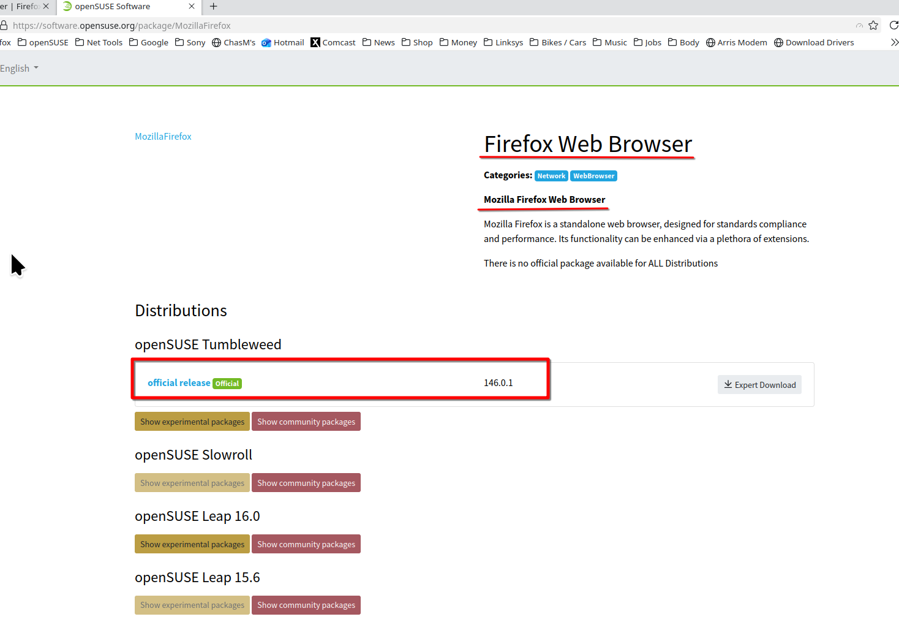Open the Bikes / Cars bookmarks folder
The image size is (899, 641).
558,42
